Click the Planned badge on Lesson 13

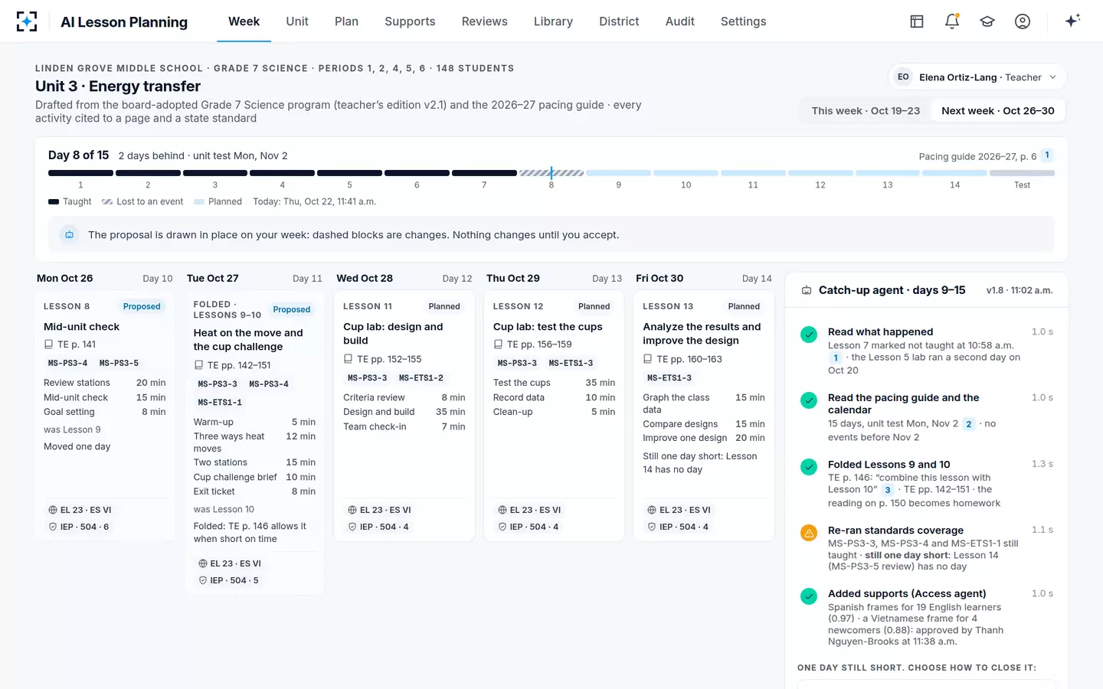[x=744, y=306]
